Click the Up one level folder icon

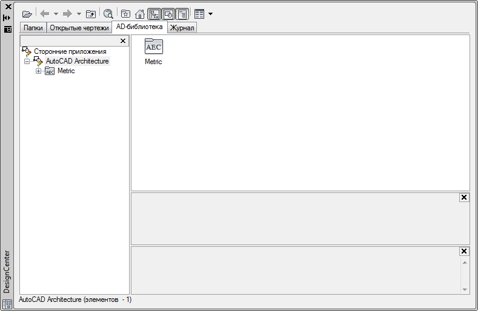[91, 14]
